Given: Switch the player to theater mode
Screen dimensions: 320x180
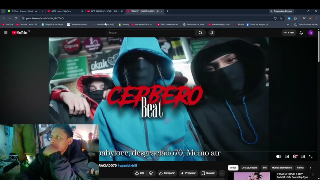Looking at the screenshot, I should (x=303, y=156).
